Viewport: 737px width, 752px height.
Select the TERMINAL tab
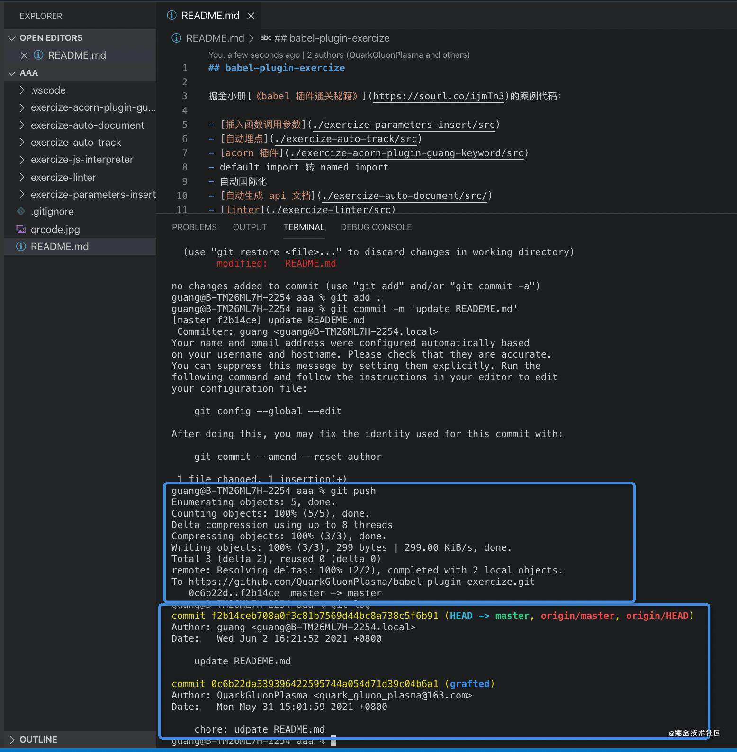tap(304, 227)
